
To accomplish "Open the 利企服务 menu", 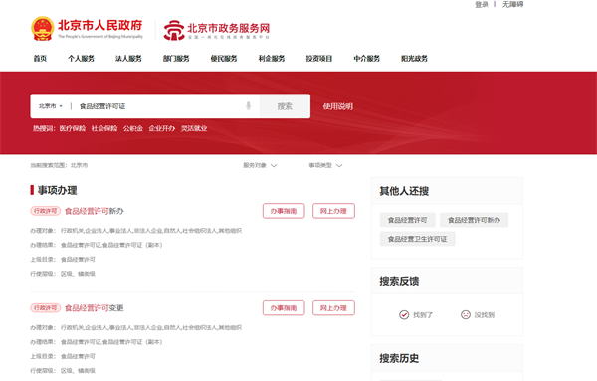I will [272, 59].
